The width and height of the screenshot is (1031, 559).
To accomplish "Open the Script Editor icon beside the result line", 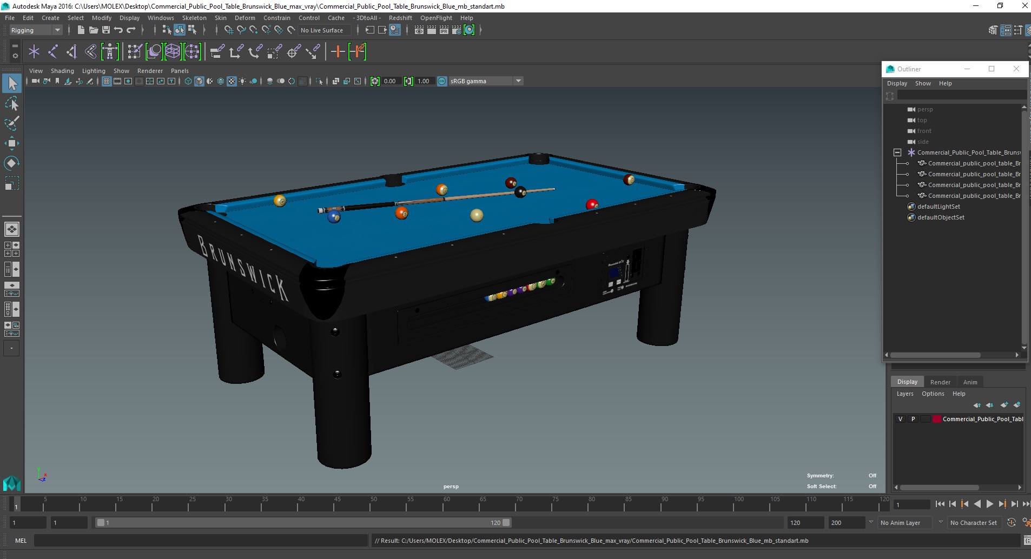I will click(x=1027, y=541).
